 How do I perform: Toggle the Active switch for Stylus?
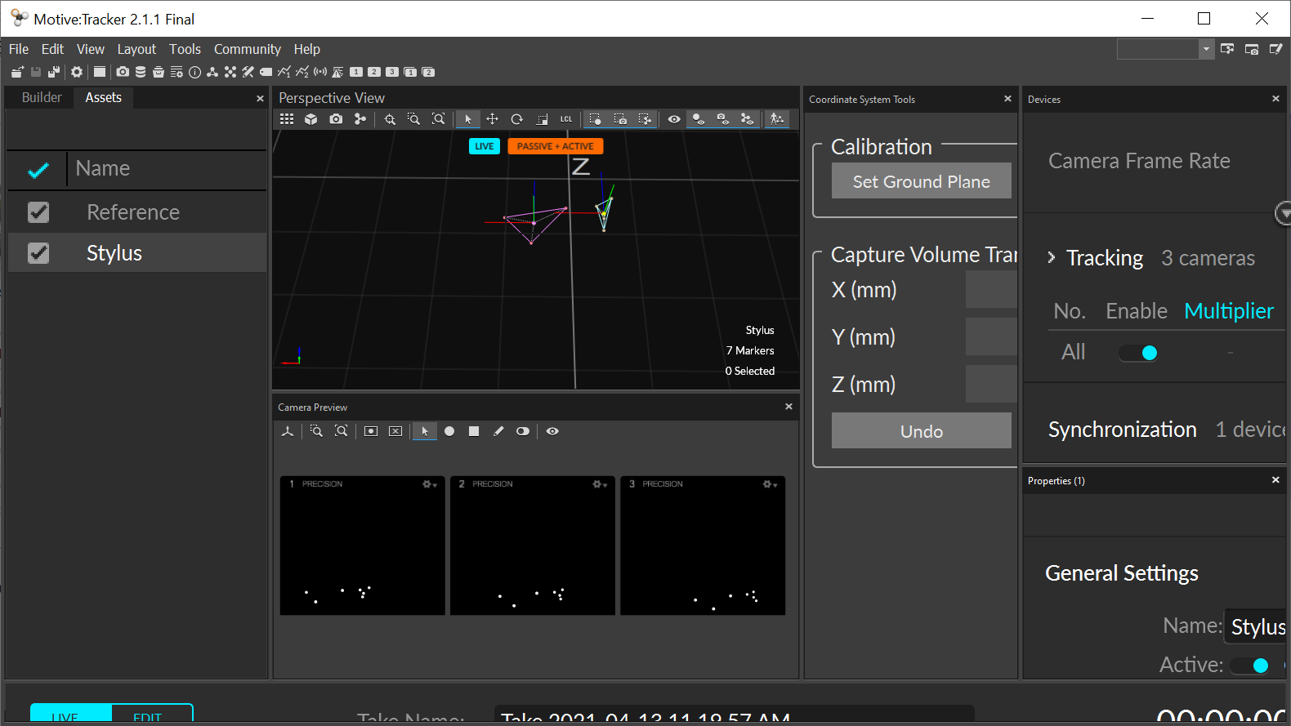point(1249,666)
